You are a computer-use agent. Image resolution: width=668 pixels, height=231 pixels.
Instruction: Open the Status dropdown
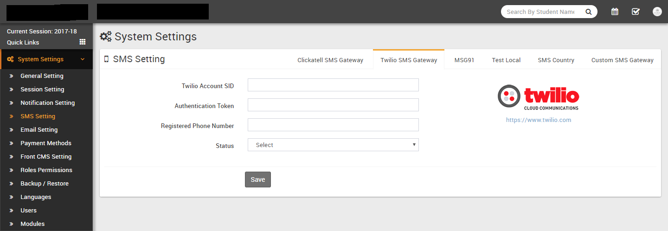point(333,145)
